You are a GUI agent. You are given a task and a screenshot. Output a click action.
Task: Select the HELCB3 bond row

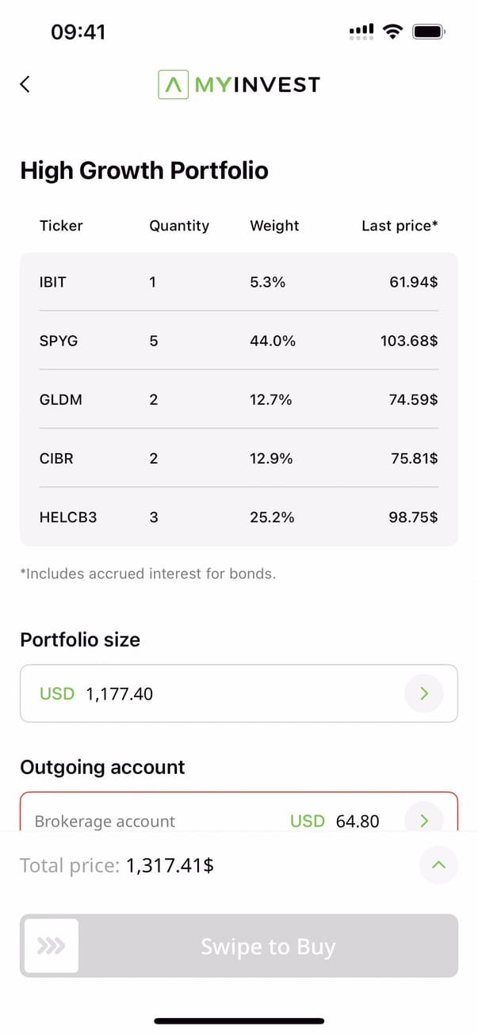point(239,517)
